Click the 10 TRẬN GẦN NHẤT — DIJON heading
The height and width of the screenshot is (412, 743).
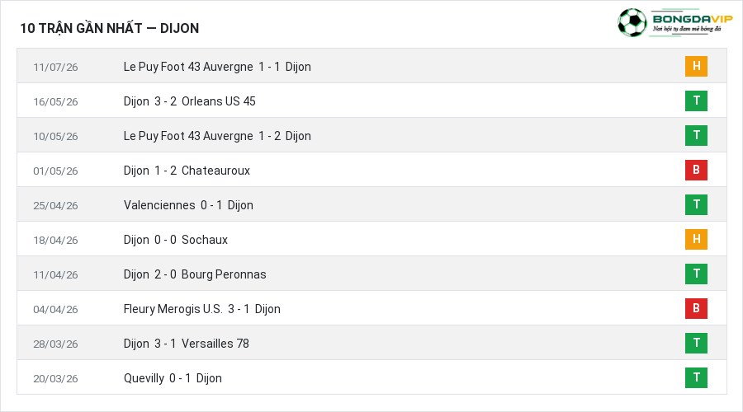(110, 28)
